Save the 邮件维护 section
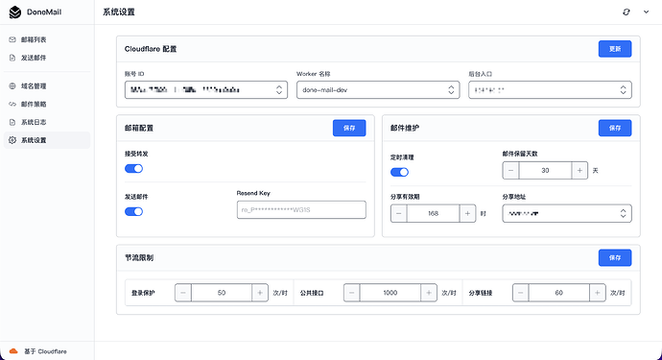662x360 pixels. (615, 128)
